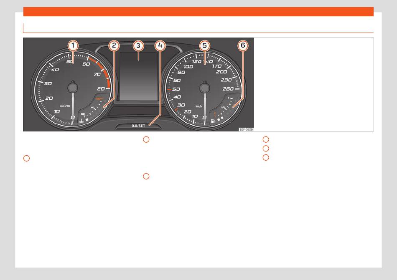This screenshot has width=397, height=280.
Task: Click callout number 5 above the speedometer
Action: tap(205, 46)
